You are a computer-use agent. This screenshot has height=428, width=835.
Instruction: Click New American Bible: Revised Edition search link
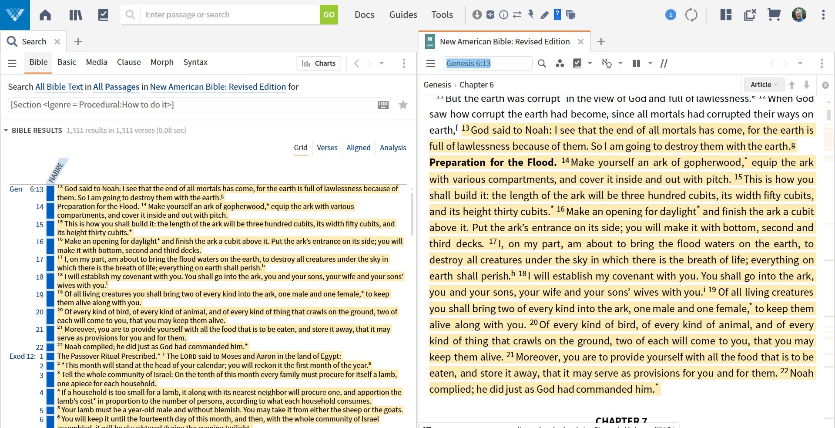pos(218,87)
